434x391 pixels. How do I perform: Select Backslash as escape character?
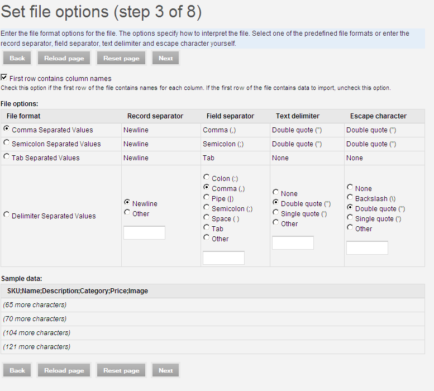point(350,198)
